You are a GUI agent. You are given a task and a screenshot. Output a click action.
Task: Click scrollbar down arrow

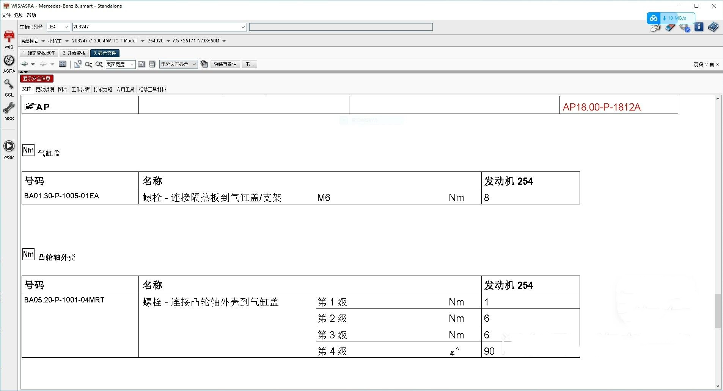[x=718, y=386]
